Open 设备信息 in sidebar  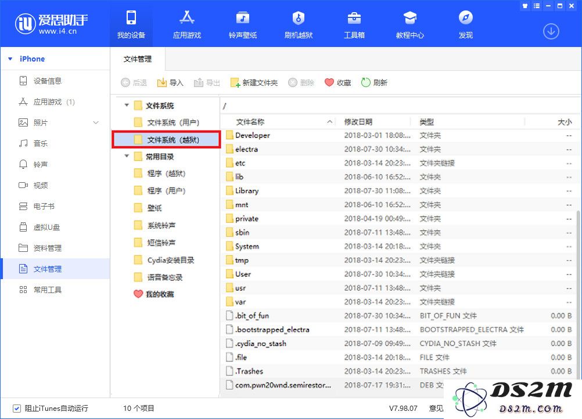pos(55,81)
